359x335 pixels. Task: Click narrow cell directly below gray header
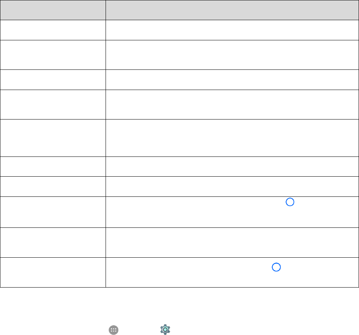tap(53, 30)
